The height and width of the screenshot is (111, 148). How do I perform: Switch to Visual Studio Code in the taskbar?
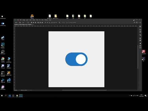coord(10,96)
